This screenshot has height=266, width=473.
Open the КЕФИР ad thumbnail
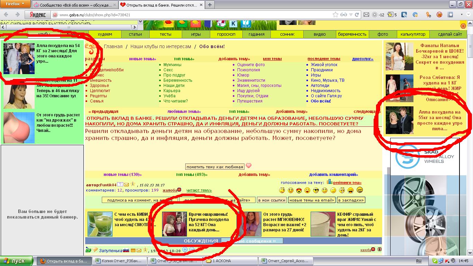point(323,224)
